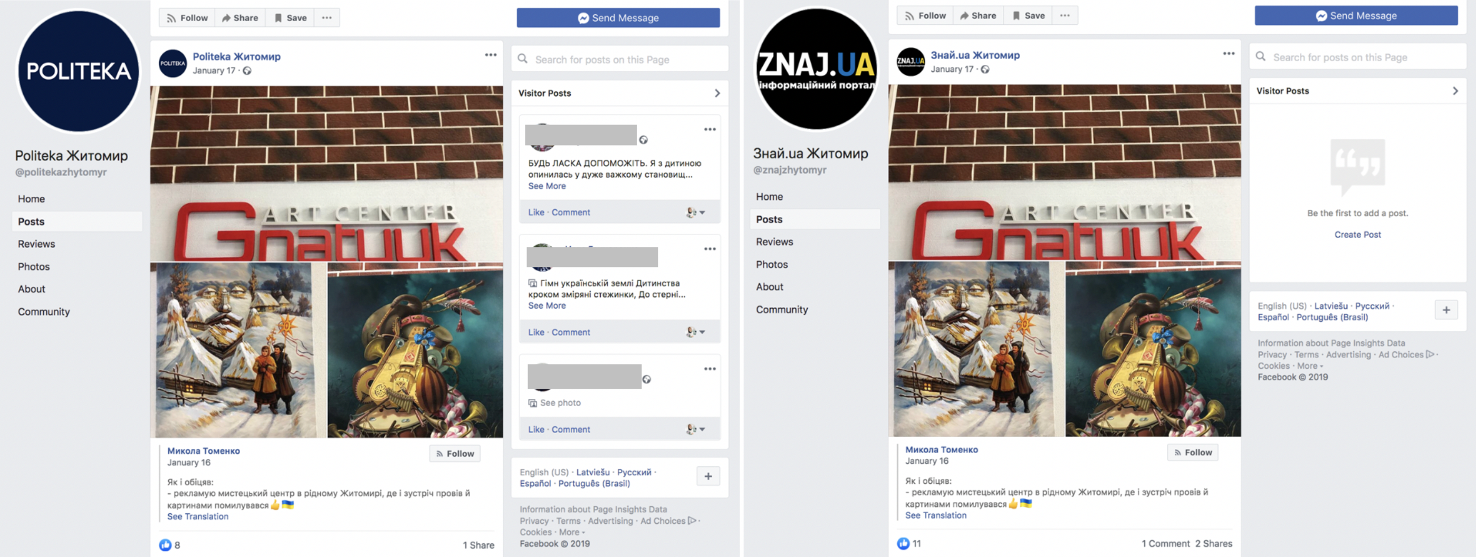Click the ZNAJ.UA round profile logo
1476x557 pixels.
(x=817, y=69)
